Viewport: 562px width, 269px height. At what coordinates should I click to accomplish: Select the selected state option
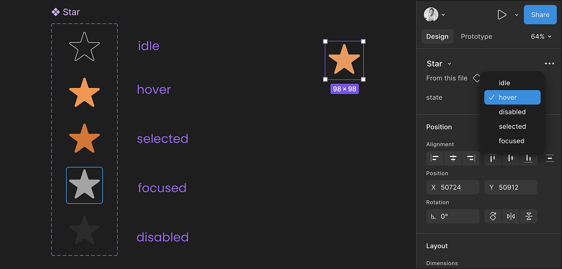click(512, 126)
